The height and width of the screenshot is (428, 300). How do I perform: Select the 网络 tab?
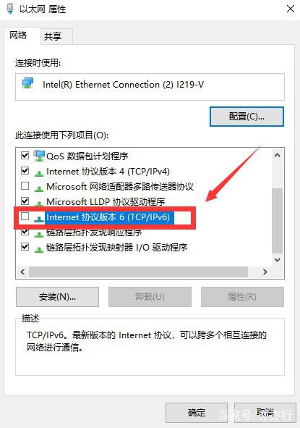18,35
